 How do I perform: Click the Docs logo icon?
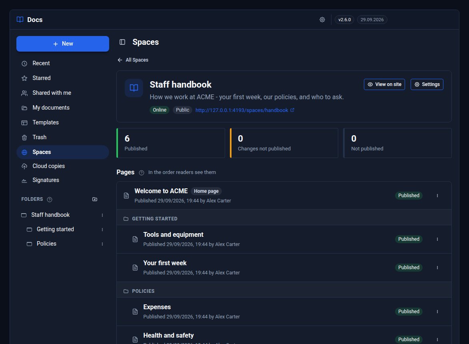20,20
